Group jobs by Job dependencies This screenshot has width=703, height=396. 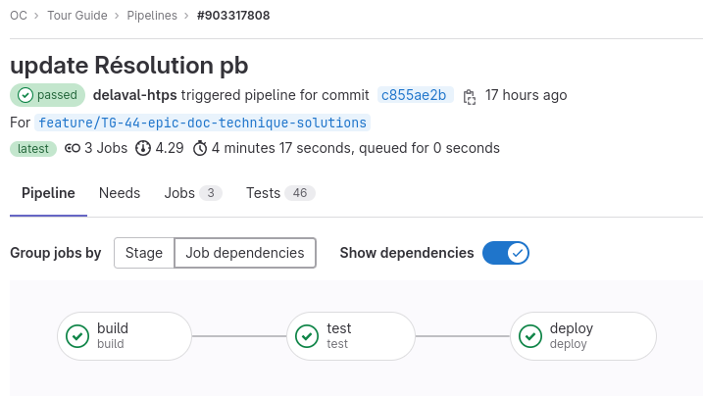point(245,253)
